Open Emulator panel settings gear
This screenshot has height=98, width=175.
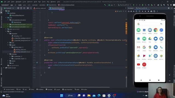coord(169,8)
